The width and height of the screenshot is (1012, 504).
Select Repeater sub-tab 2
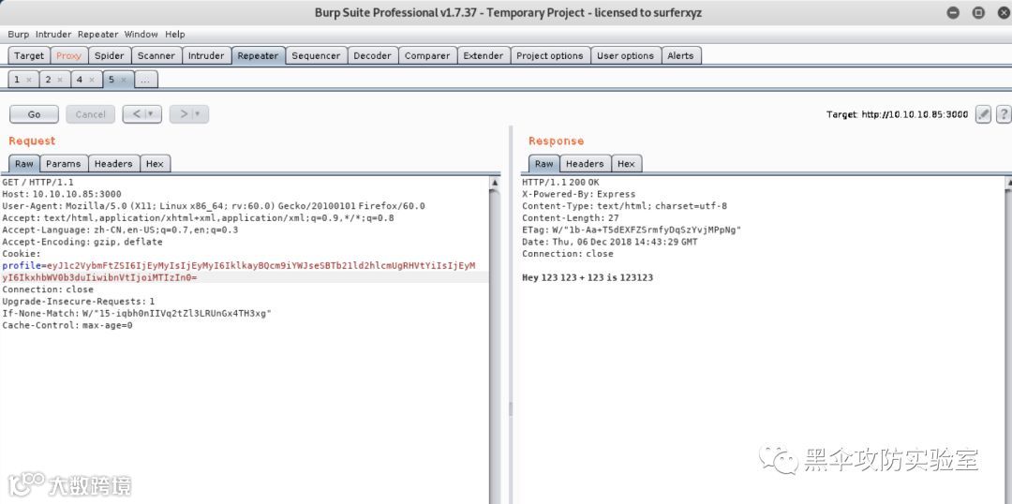click(x=48, y=80)
